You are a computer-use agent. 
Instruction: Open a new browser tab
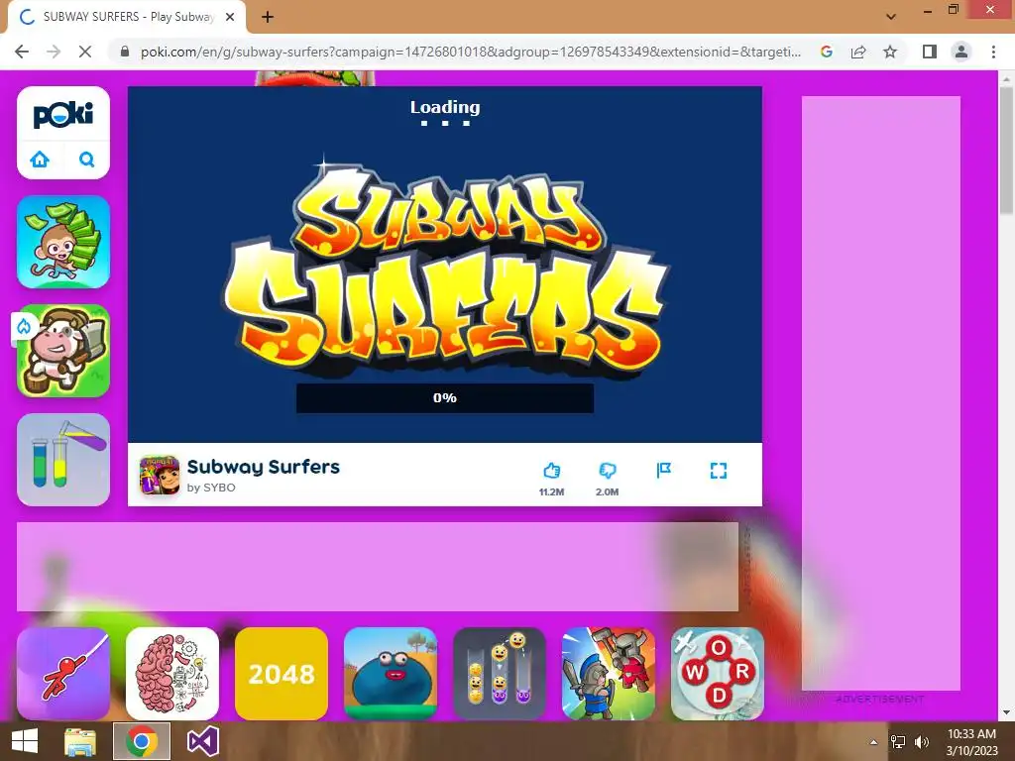268,17
